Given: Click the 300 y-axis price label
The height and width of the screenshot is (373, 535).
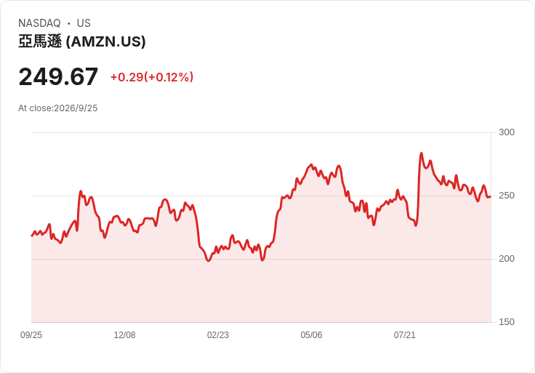Looking at the screenshot, I should coord(507,132).
